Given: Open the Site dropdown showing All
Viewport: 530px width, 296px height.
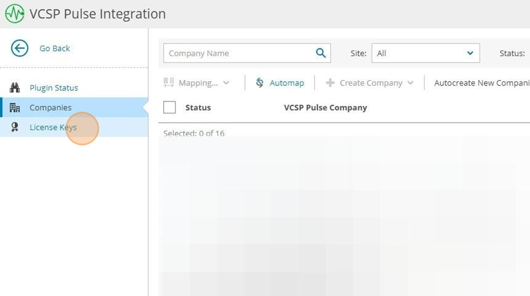Looking at the screenshot, I should (426, 53).
